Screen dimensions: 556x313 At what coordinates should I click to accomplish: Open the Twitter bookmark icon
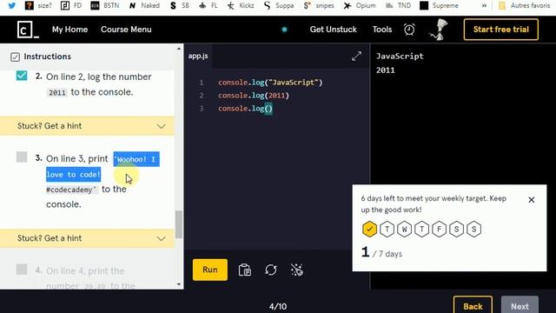pyautogui.click(x=11, y=5)
